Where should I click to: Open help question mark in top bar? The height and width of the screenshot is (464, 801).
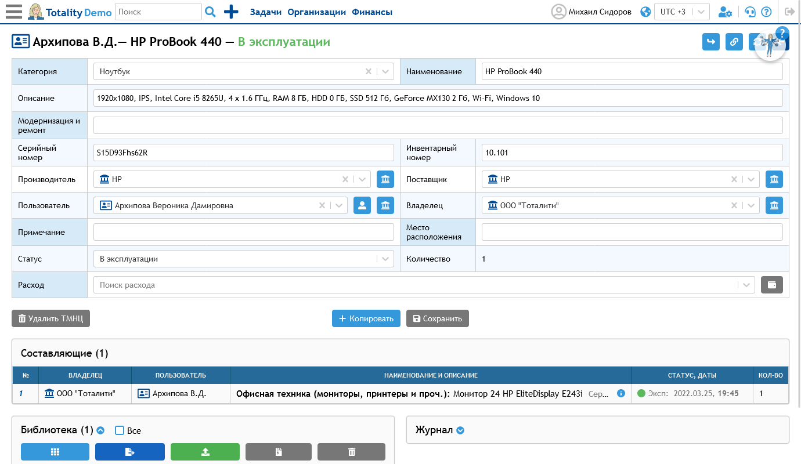click(x=766, y=12)
